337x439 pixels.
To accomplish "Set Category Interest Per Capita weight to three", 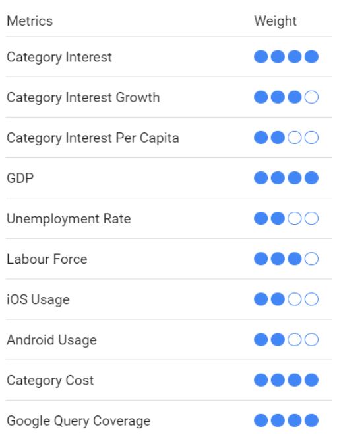I will tap(295, 138).
